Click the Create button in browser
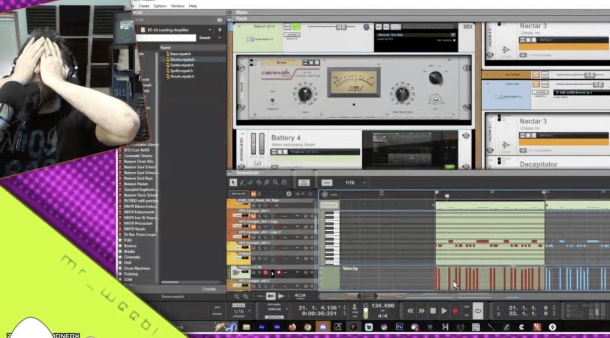 point(209,289)
